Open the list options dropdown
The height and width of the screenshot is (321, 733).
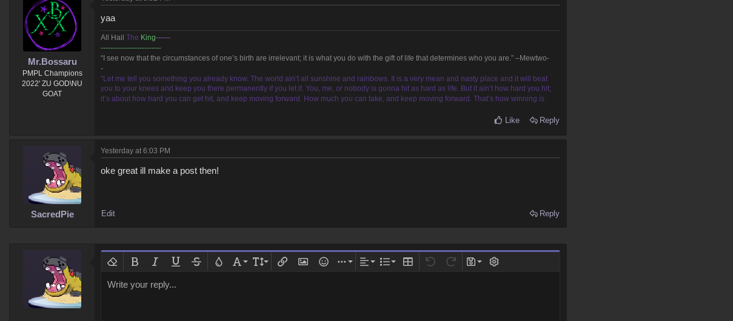[387, 262]
